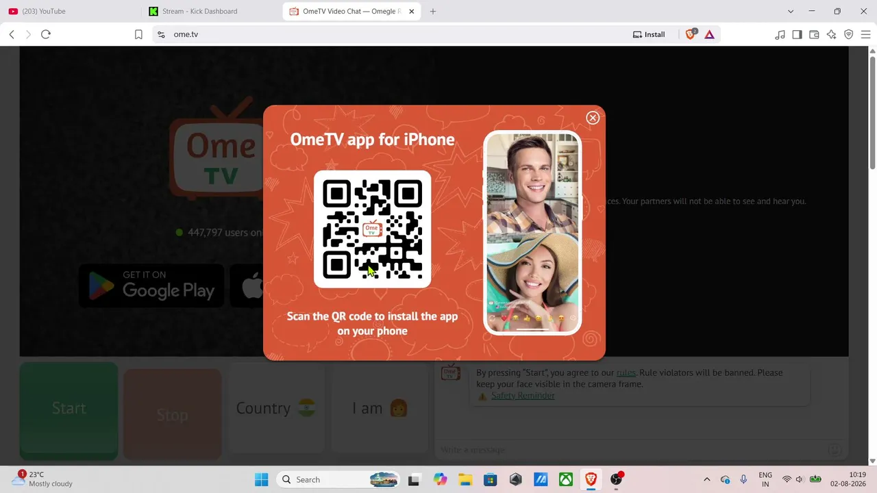Start a video chat
877x493 pixels.
pos(69,410)
